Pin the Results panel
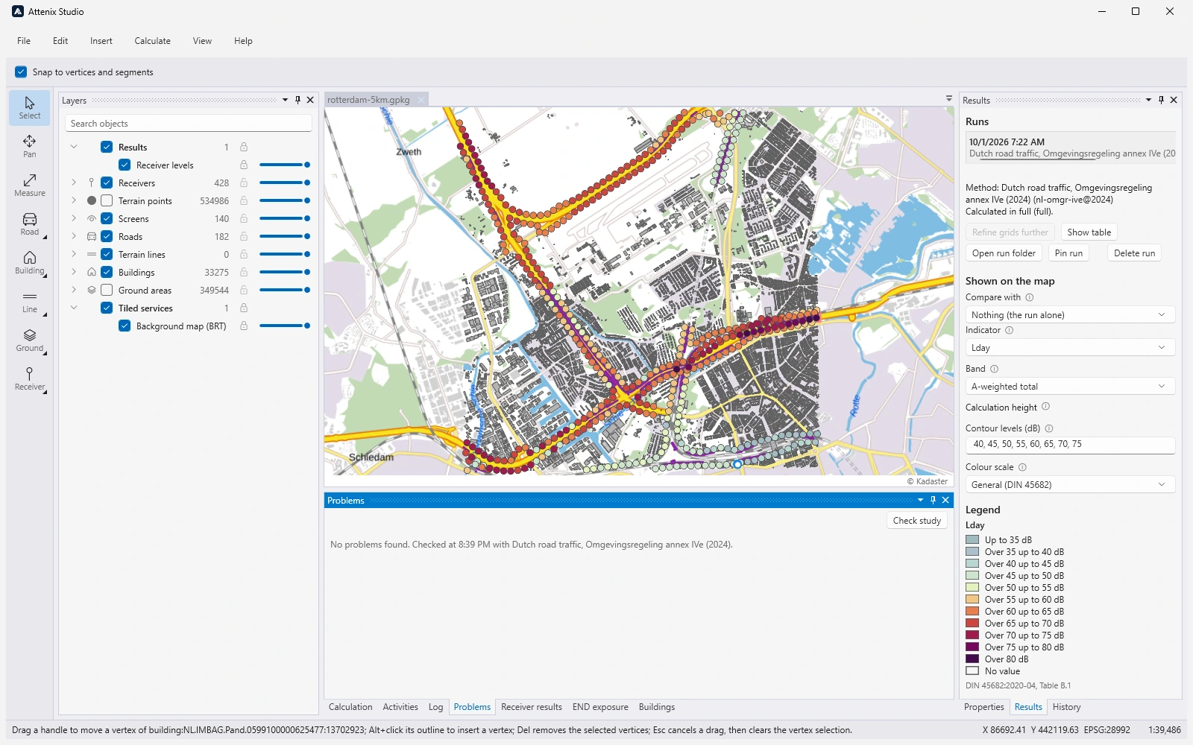Screen dimensions: 1193x745 [1161, 100]
